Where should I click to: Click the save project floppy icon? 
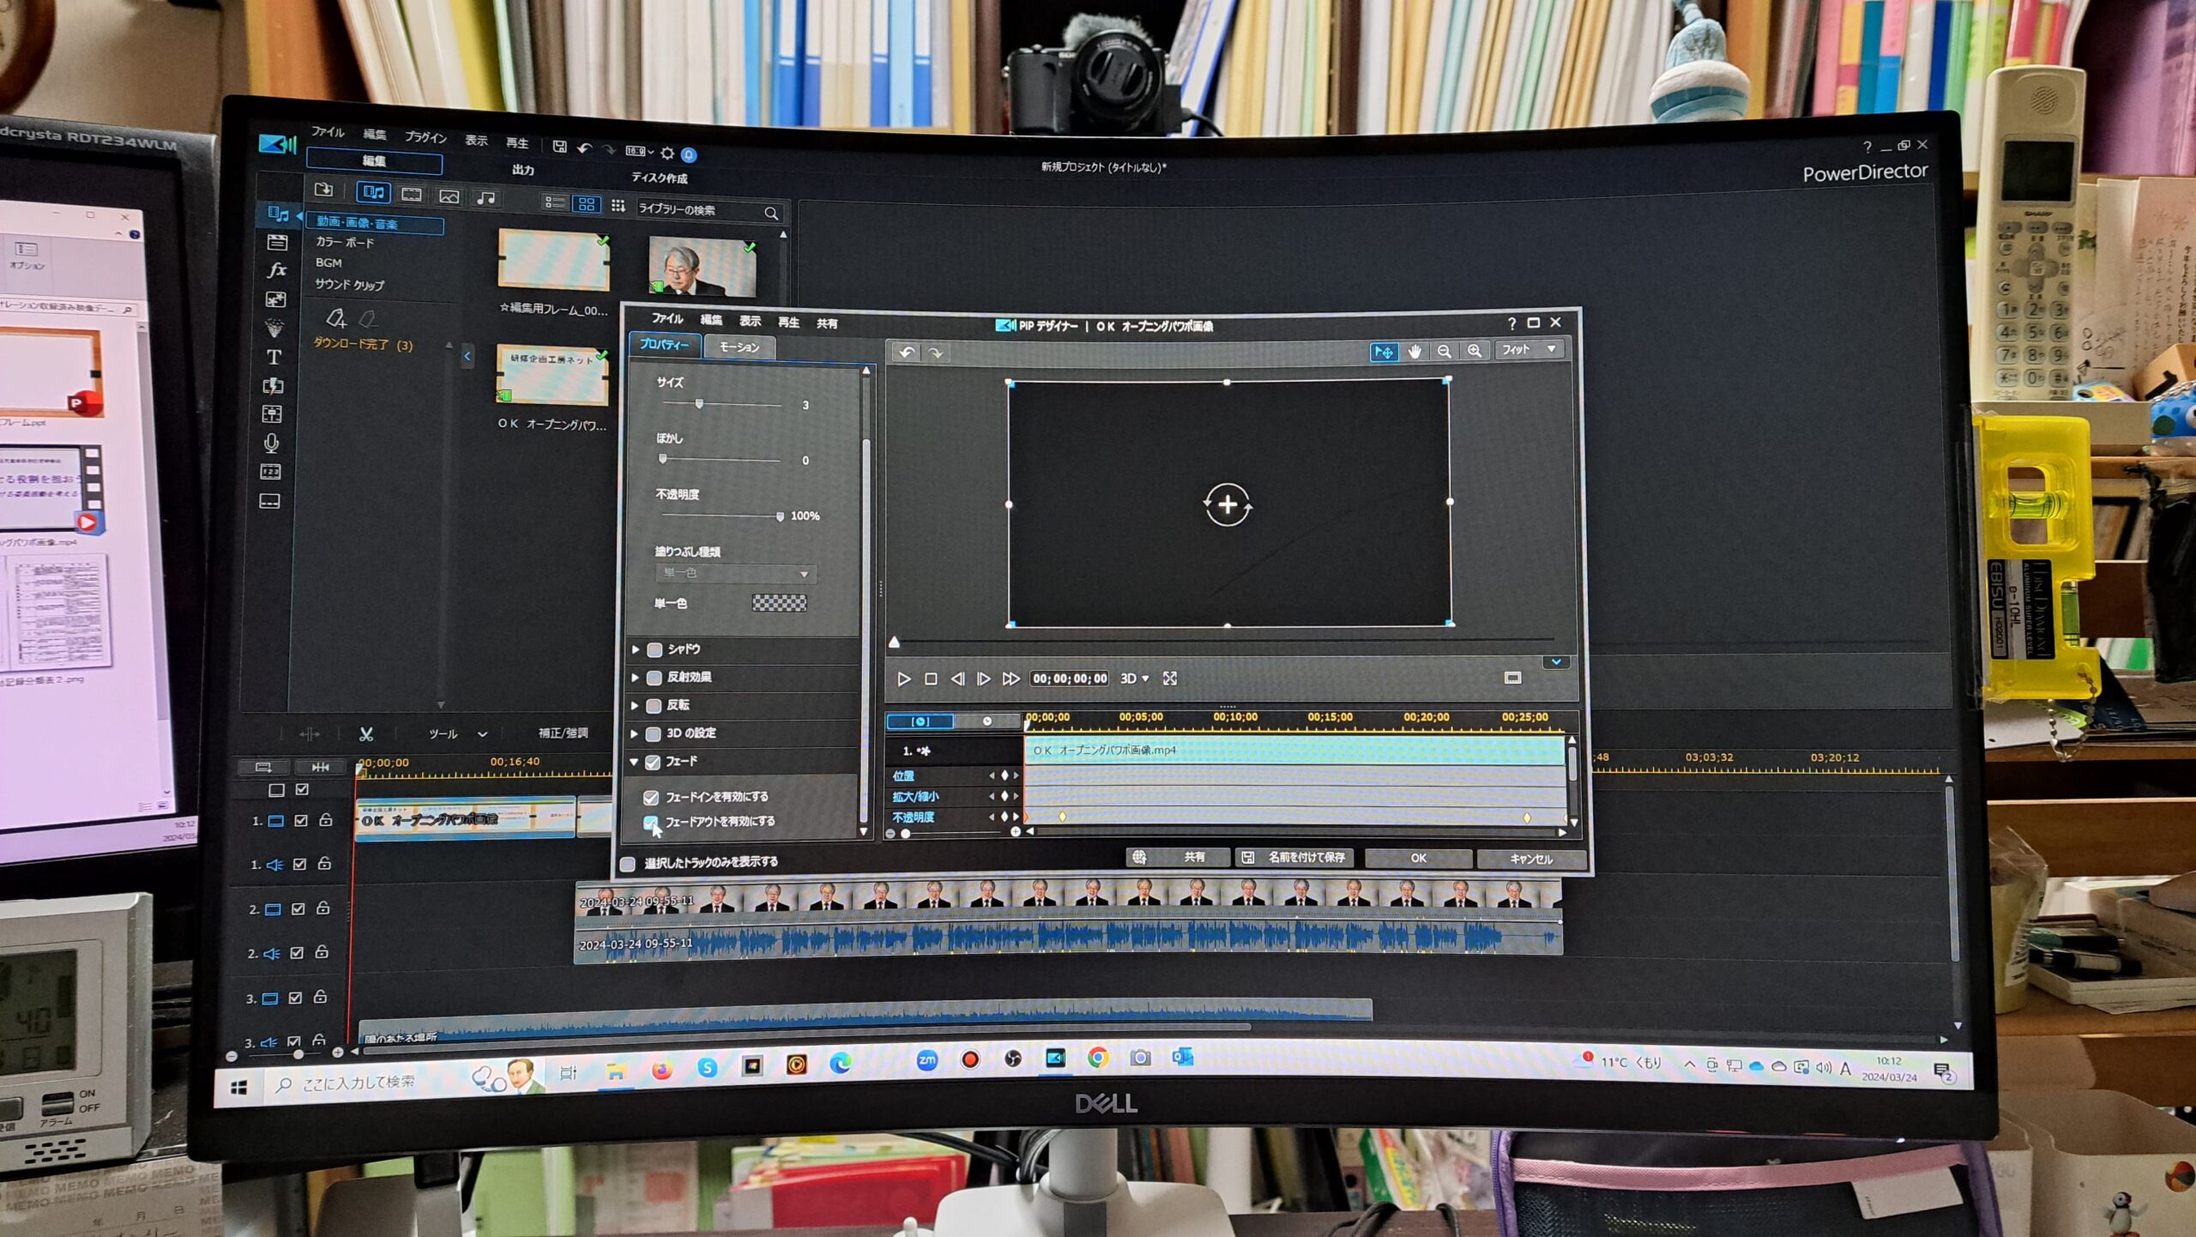(559, 147)
